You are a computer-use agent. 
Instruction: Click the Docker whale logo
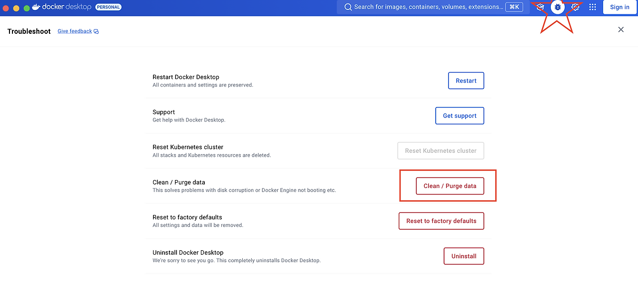click(x=36, y=7)
